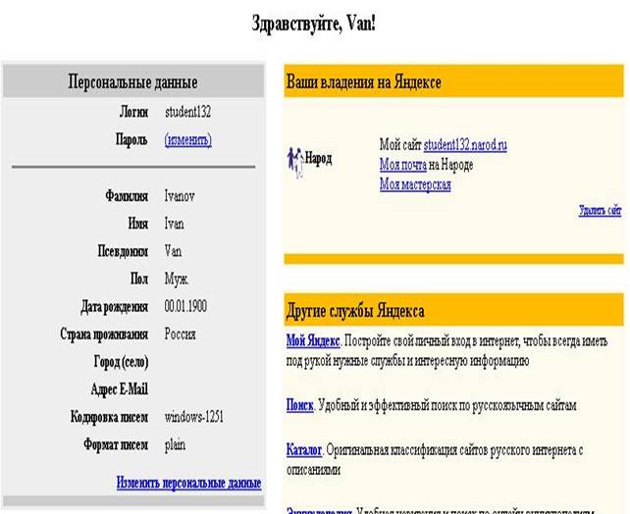Image resolution: width=630 pixels, height=514 pixels.
Task: Click the surname value Ivanov
Action: [x=180, y=196]
